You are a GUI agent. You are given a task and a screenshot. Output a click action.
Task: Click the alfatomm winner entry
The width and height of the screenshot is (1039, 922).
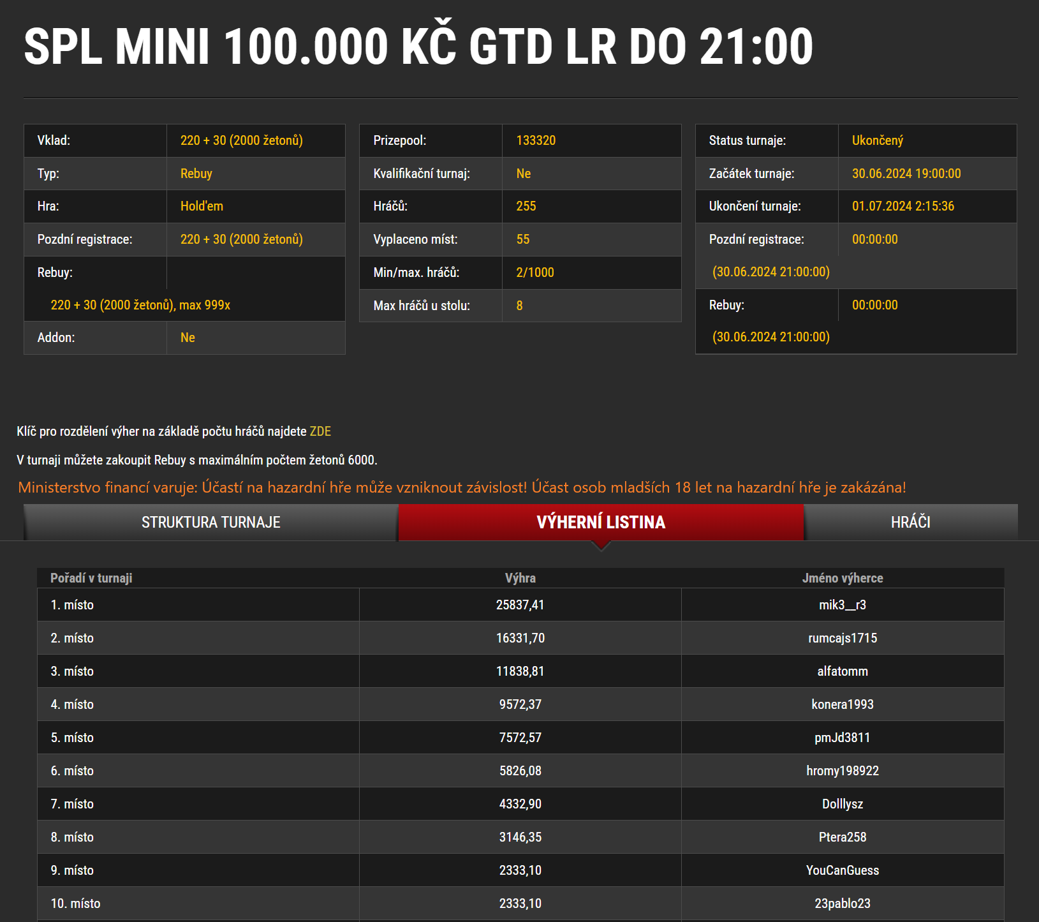pos(842,671)
